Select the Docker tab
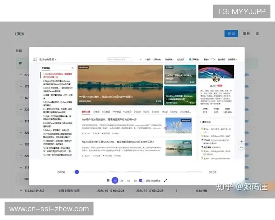The height and width of the screenshot is (220, 275). coord(137,112)
